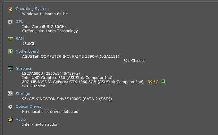Click the green RAM module icon
The image size is (218, 135).
point(10,39)
